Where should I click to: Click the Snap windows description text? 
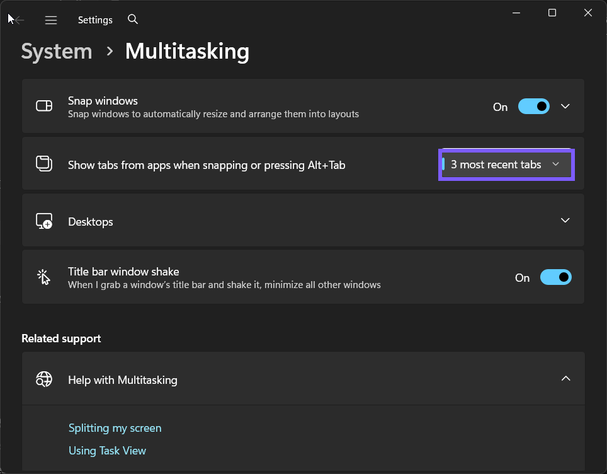(x=213, y=114)
